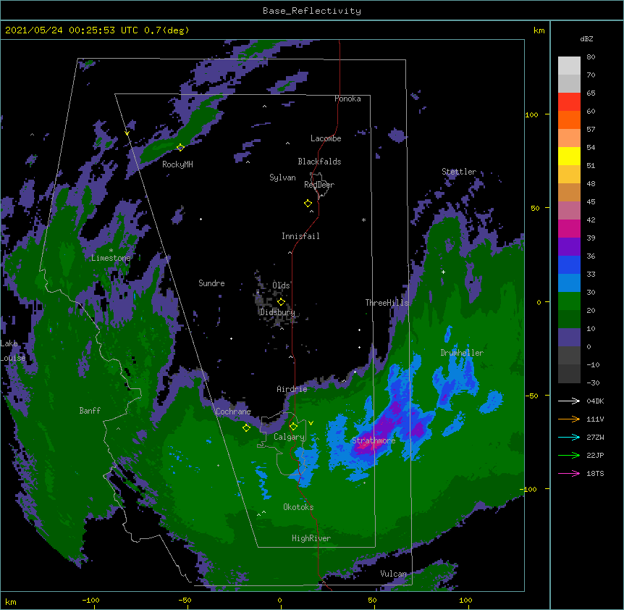Viewport: 624px width, 610px height.
Task: Click the Banff label
Action: click(x=90, y=411)
